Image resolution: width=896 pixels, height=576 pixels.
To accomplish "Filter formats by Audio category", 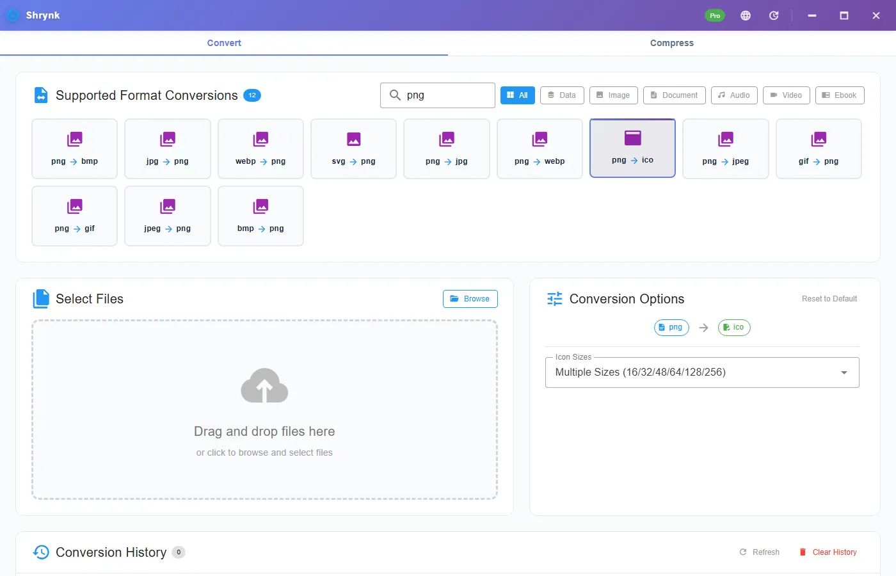I will pyautogui.click(x=734, y=95).
